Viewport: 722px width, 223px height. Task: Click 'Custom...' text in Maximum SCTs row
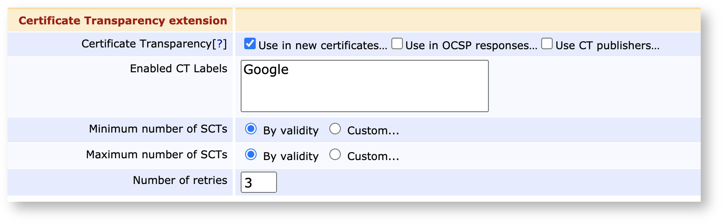point(373,156)
